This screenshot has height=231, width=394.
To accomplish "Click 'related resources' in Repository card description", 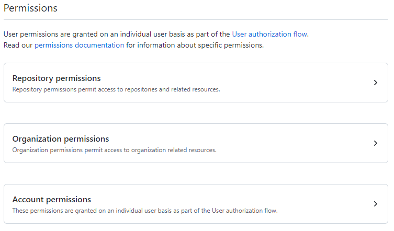I will coord(196,89).
